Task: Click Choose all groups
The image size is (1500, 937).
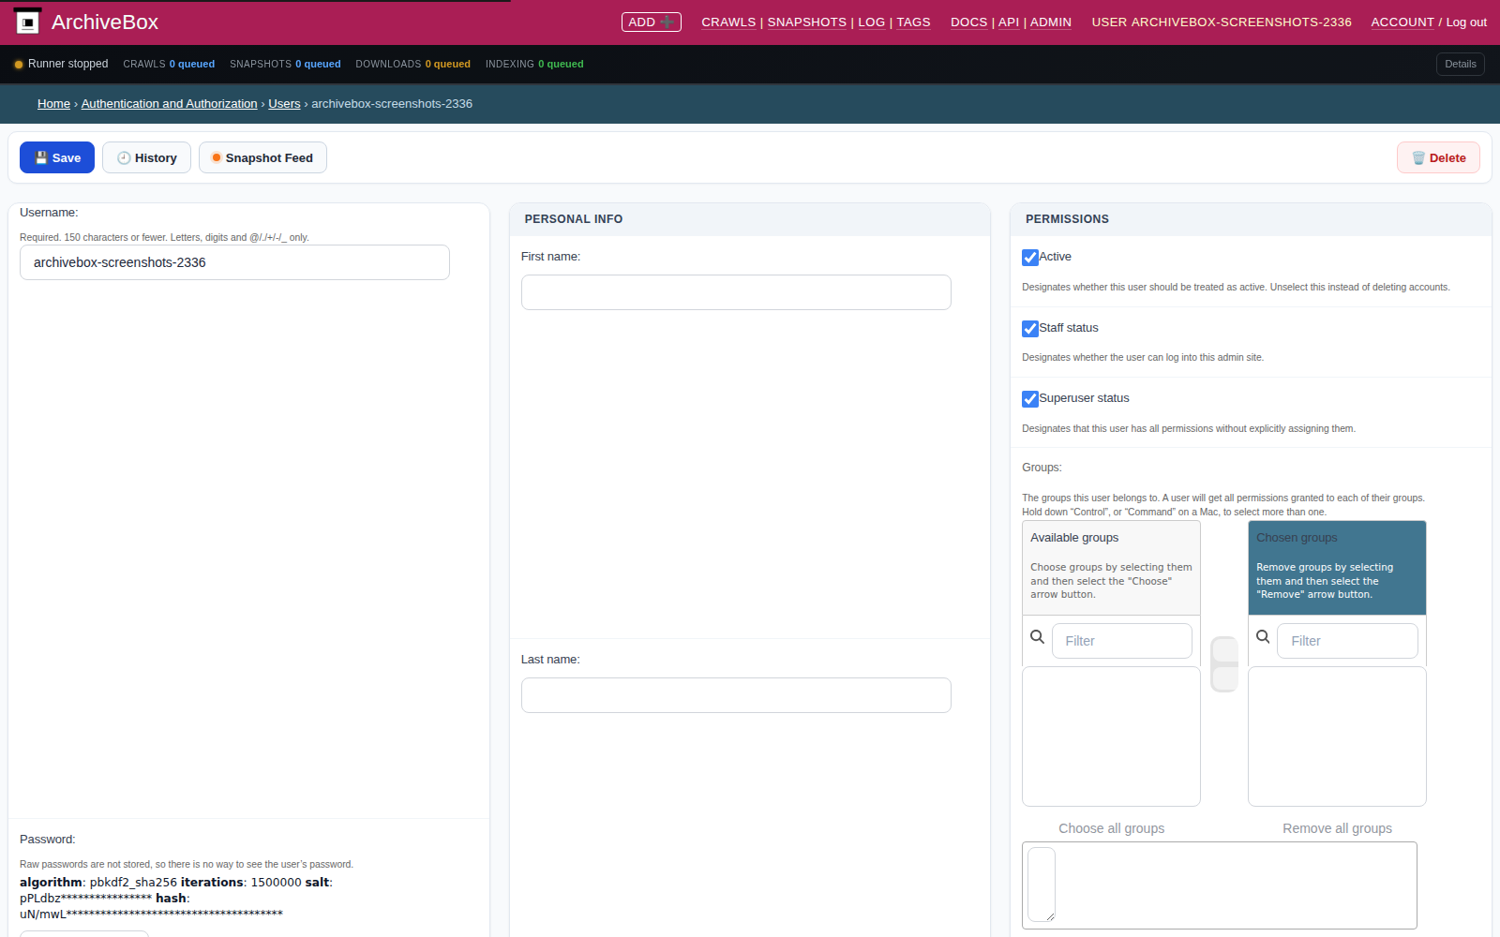Action: click(1111, 828)
